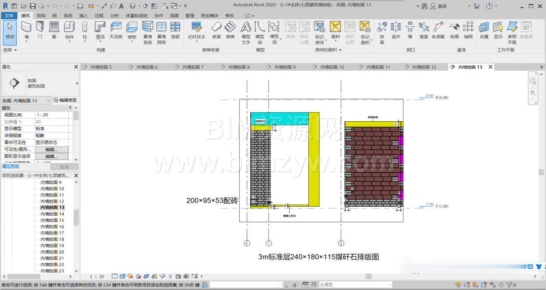The image size is (546, 290).
Task: Open the visual style cube in view bar
Action: (x=122, y=276)
